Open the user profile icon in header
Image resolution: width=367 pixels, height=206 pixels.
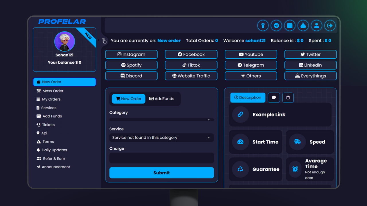coord(317,25)
